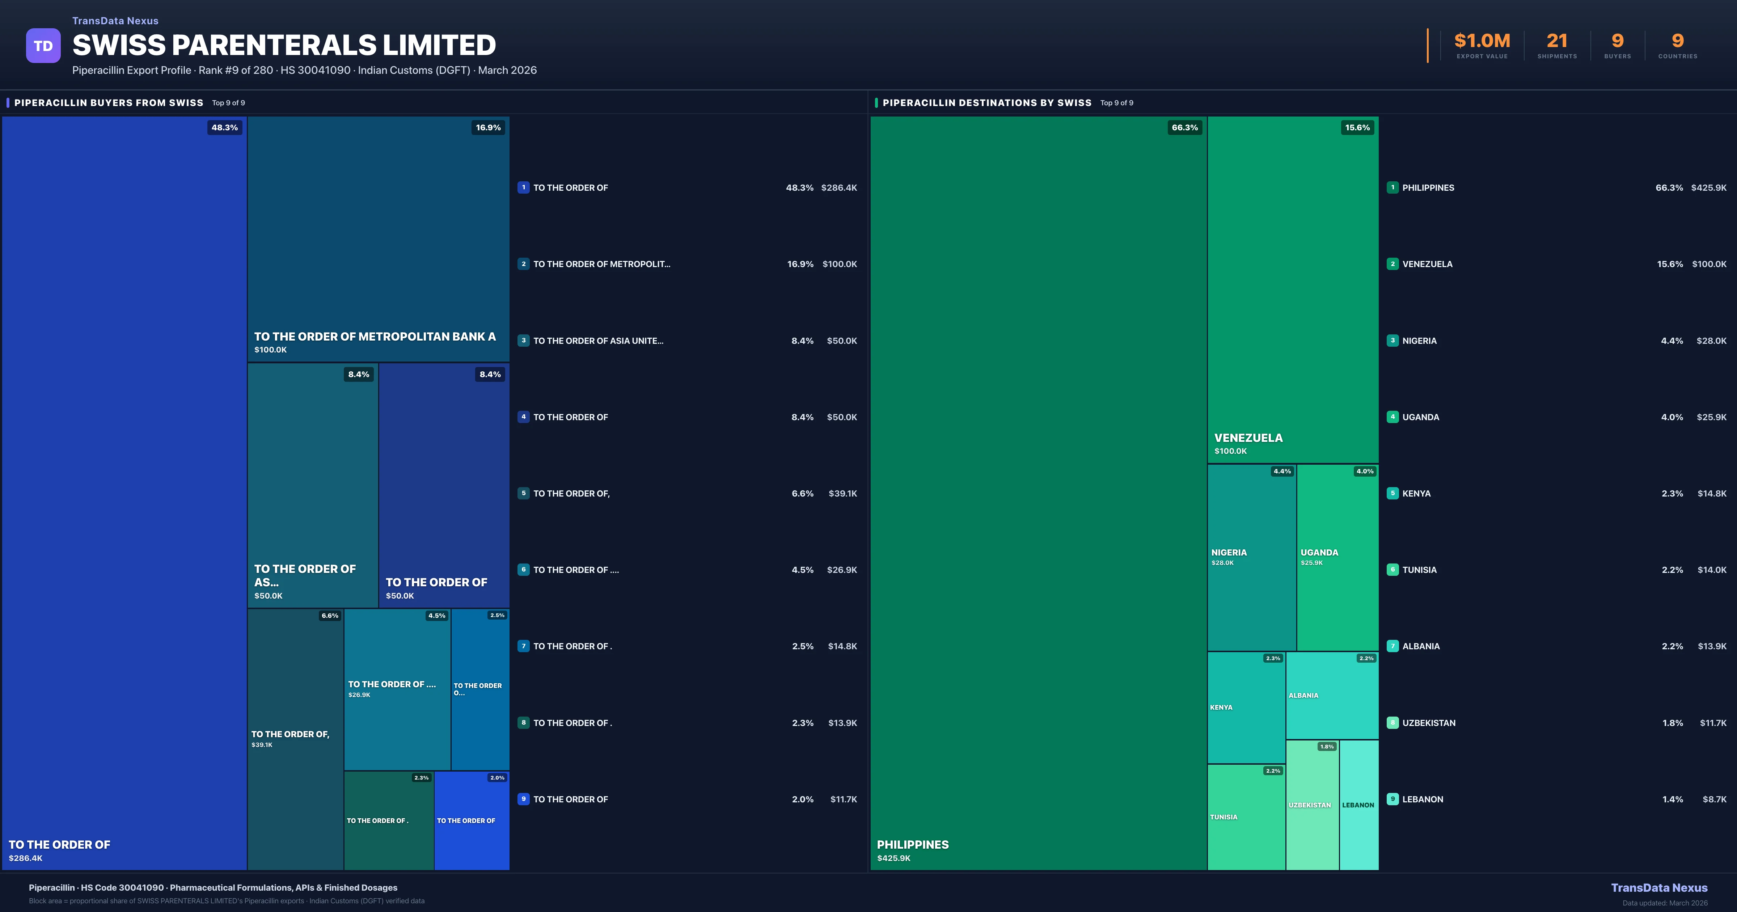Click the 48.3% largest buyer block
Viewport: 1737px width, 912px height.
[x=124, y=493]
